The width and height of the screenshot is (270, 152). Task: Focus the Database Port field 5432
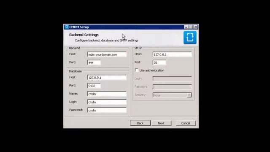tap(94, 86)
